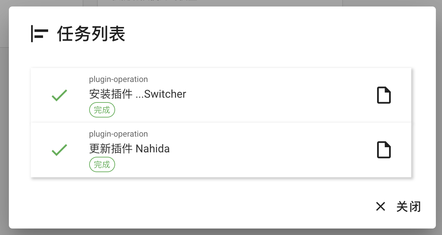Click the document icon in the second task row

click(384, 150)
